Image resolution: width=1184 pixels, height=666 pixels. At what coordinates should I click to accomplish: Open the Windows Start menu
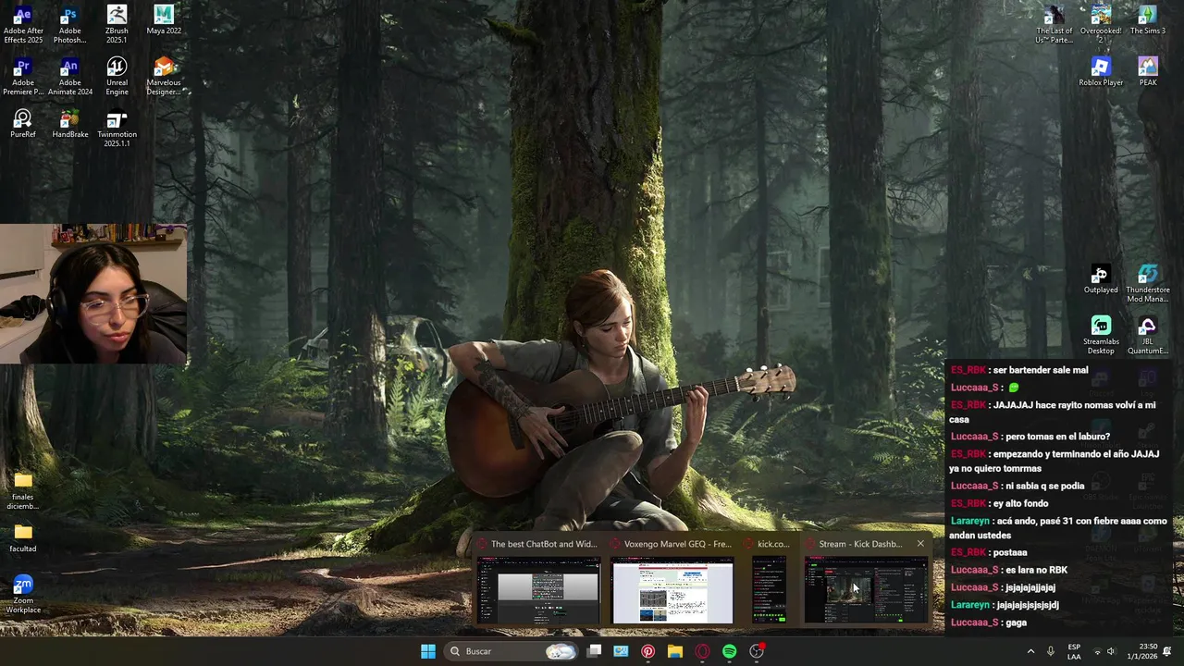(428, 651)
